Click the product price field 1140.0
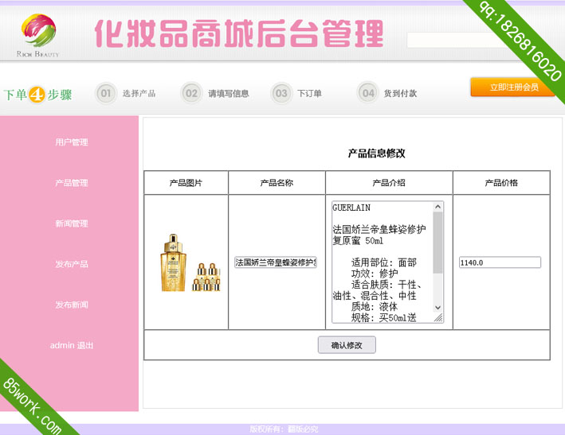 500,262
